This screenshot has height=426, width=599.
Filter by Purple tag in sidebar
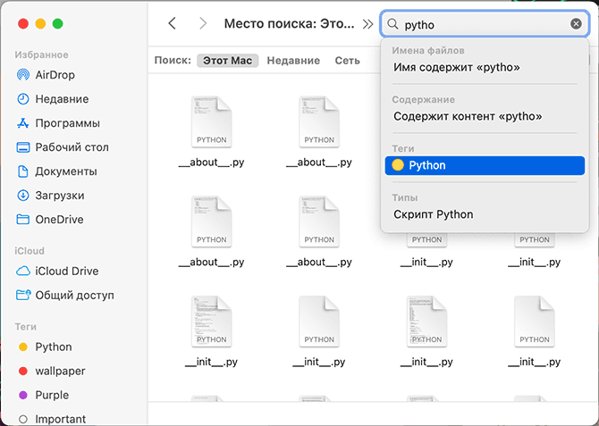45,395
